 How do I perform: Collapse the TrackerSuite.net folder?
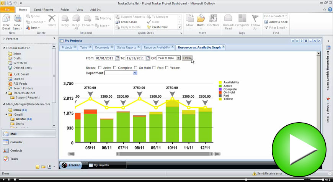(6, 93)
